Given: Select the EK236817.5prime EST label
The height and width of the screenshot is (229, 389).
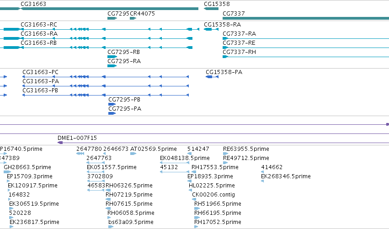Looking at the screenshot, I should [x=34, y=223].
